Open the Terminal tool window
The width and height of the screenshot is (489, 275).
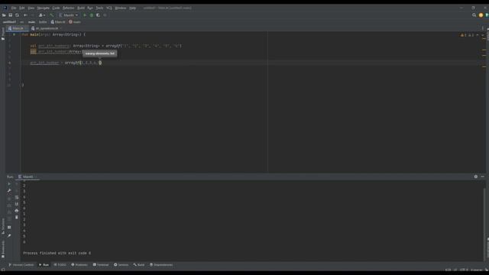point(101,265)
